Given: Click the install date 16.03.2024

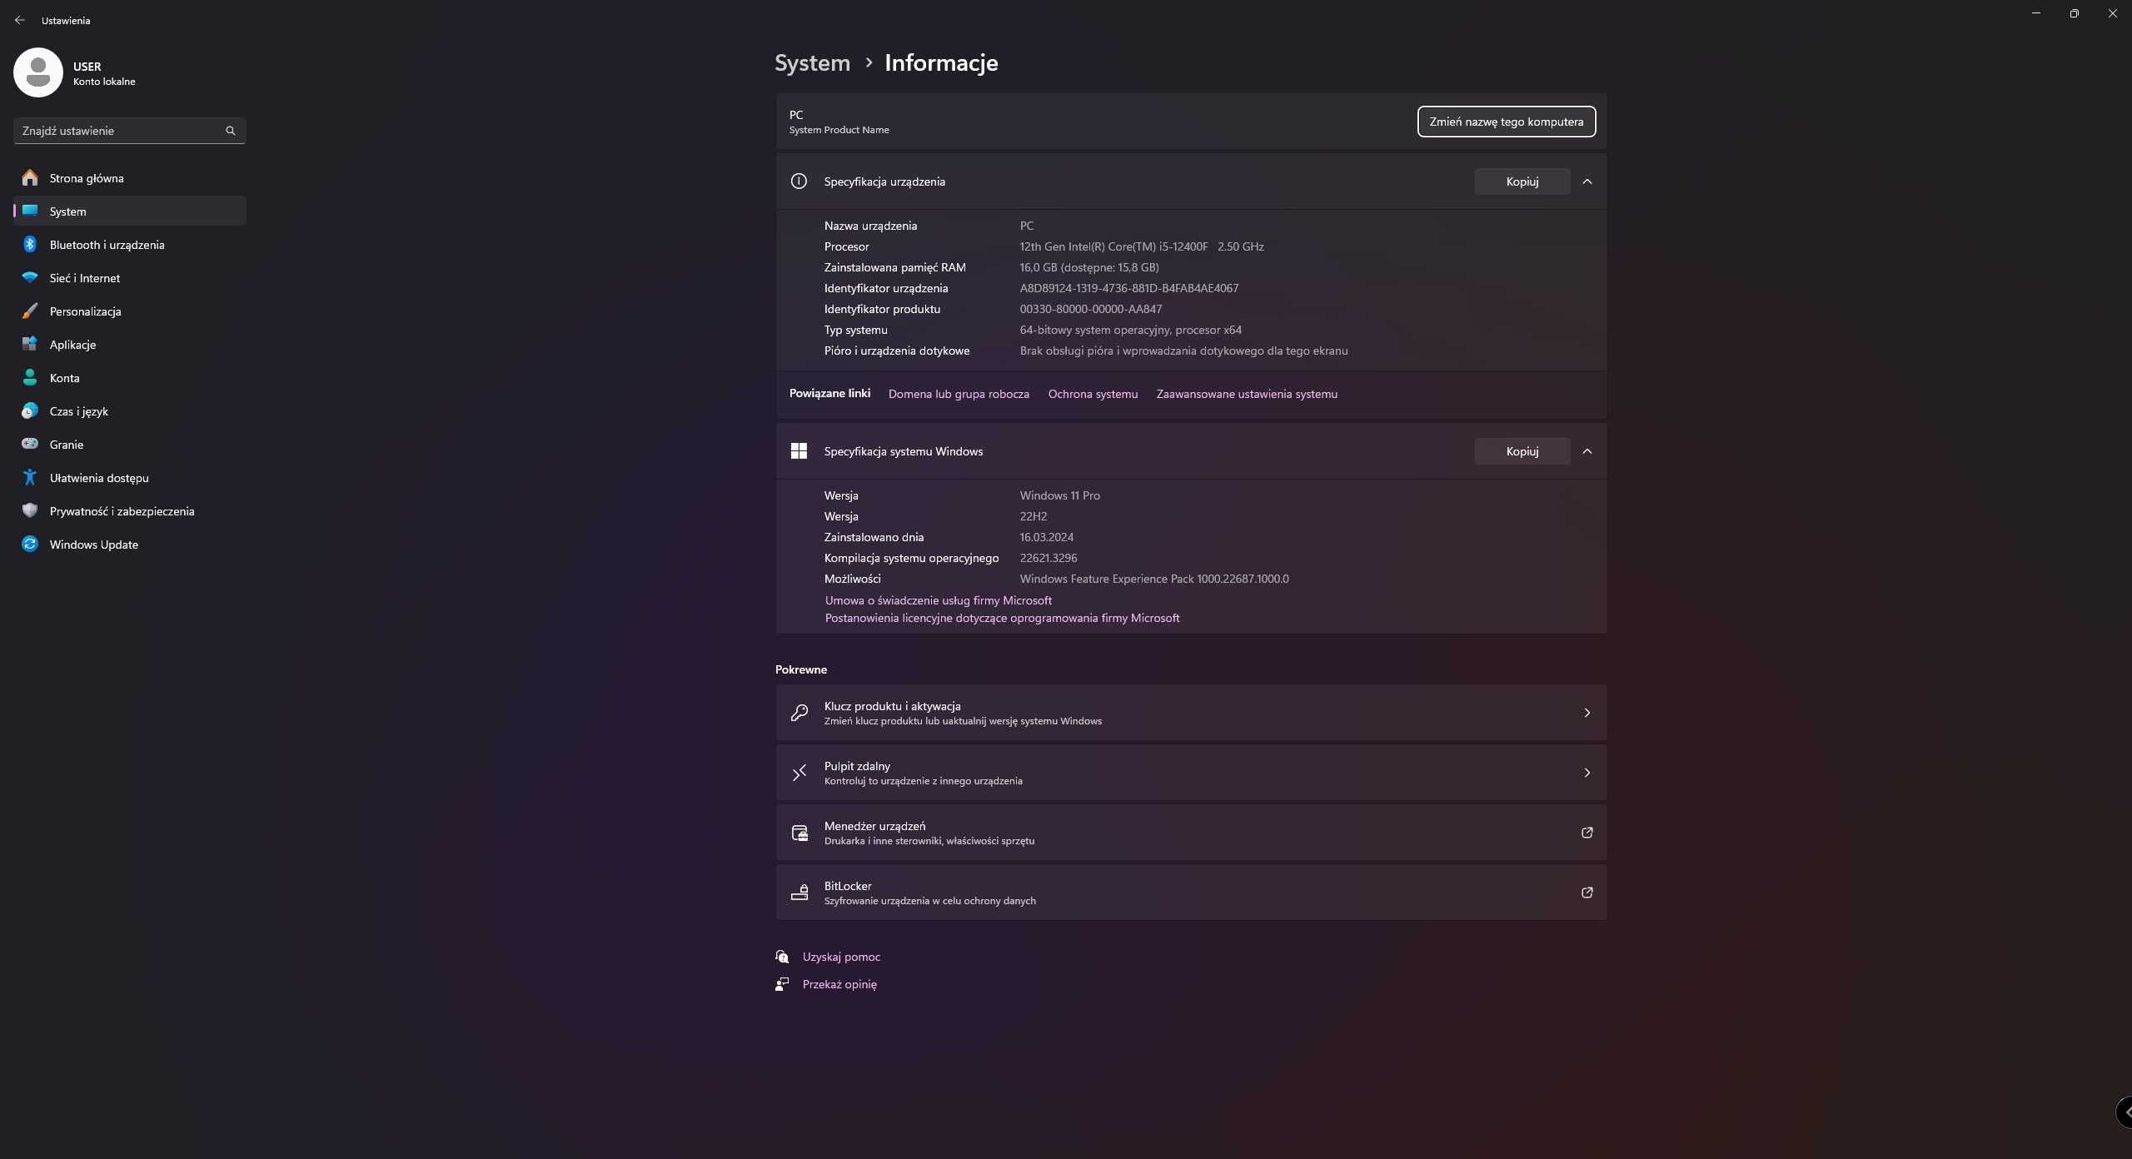Looking at the screenshot, I should [x=1046, y=537].
